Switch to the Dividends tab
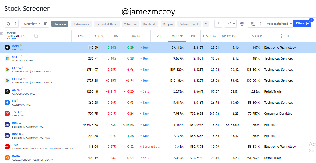316x163 pixels. pyautogui.click(x=150, y=24)
